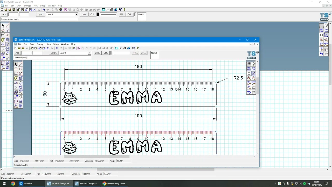Click the zoom-in magnifier in Untitled1 view panel
This screenshot has height=187, width=332.
(x=321, y=39)
